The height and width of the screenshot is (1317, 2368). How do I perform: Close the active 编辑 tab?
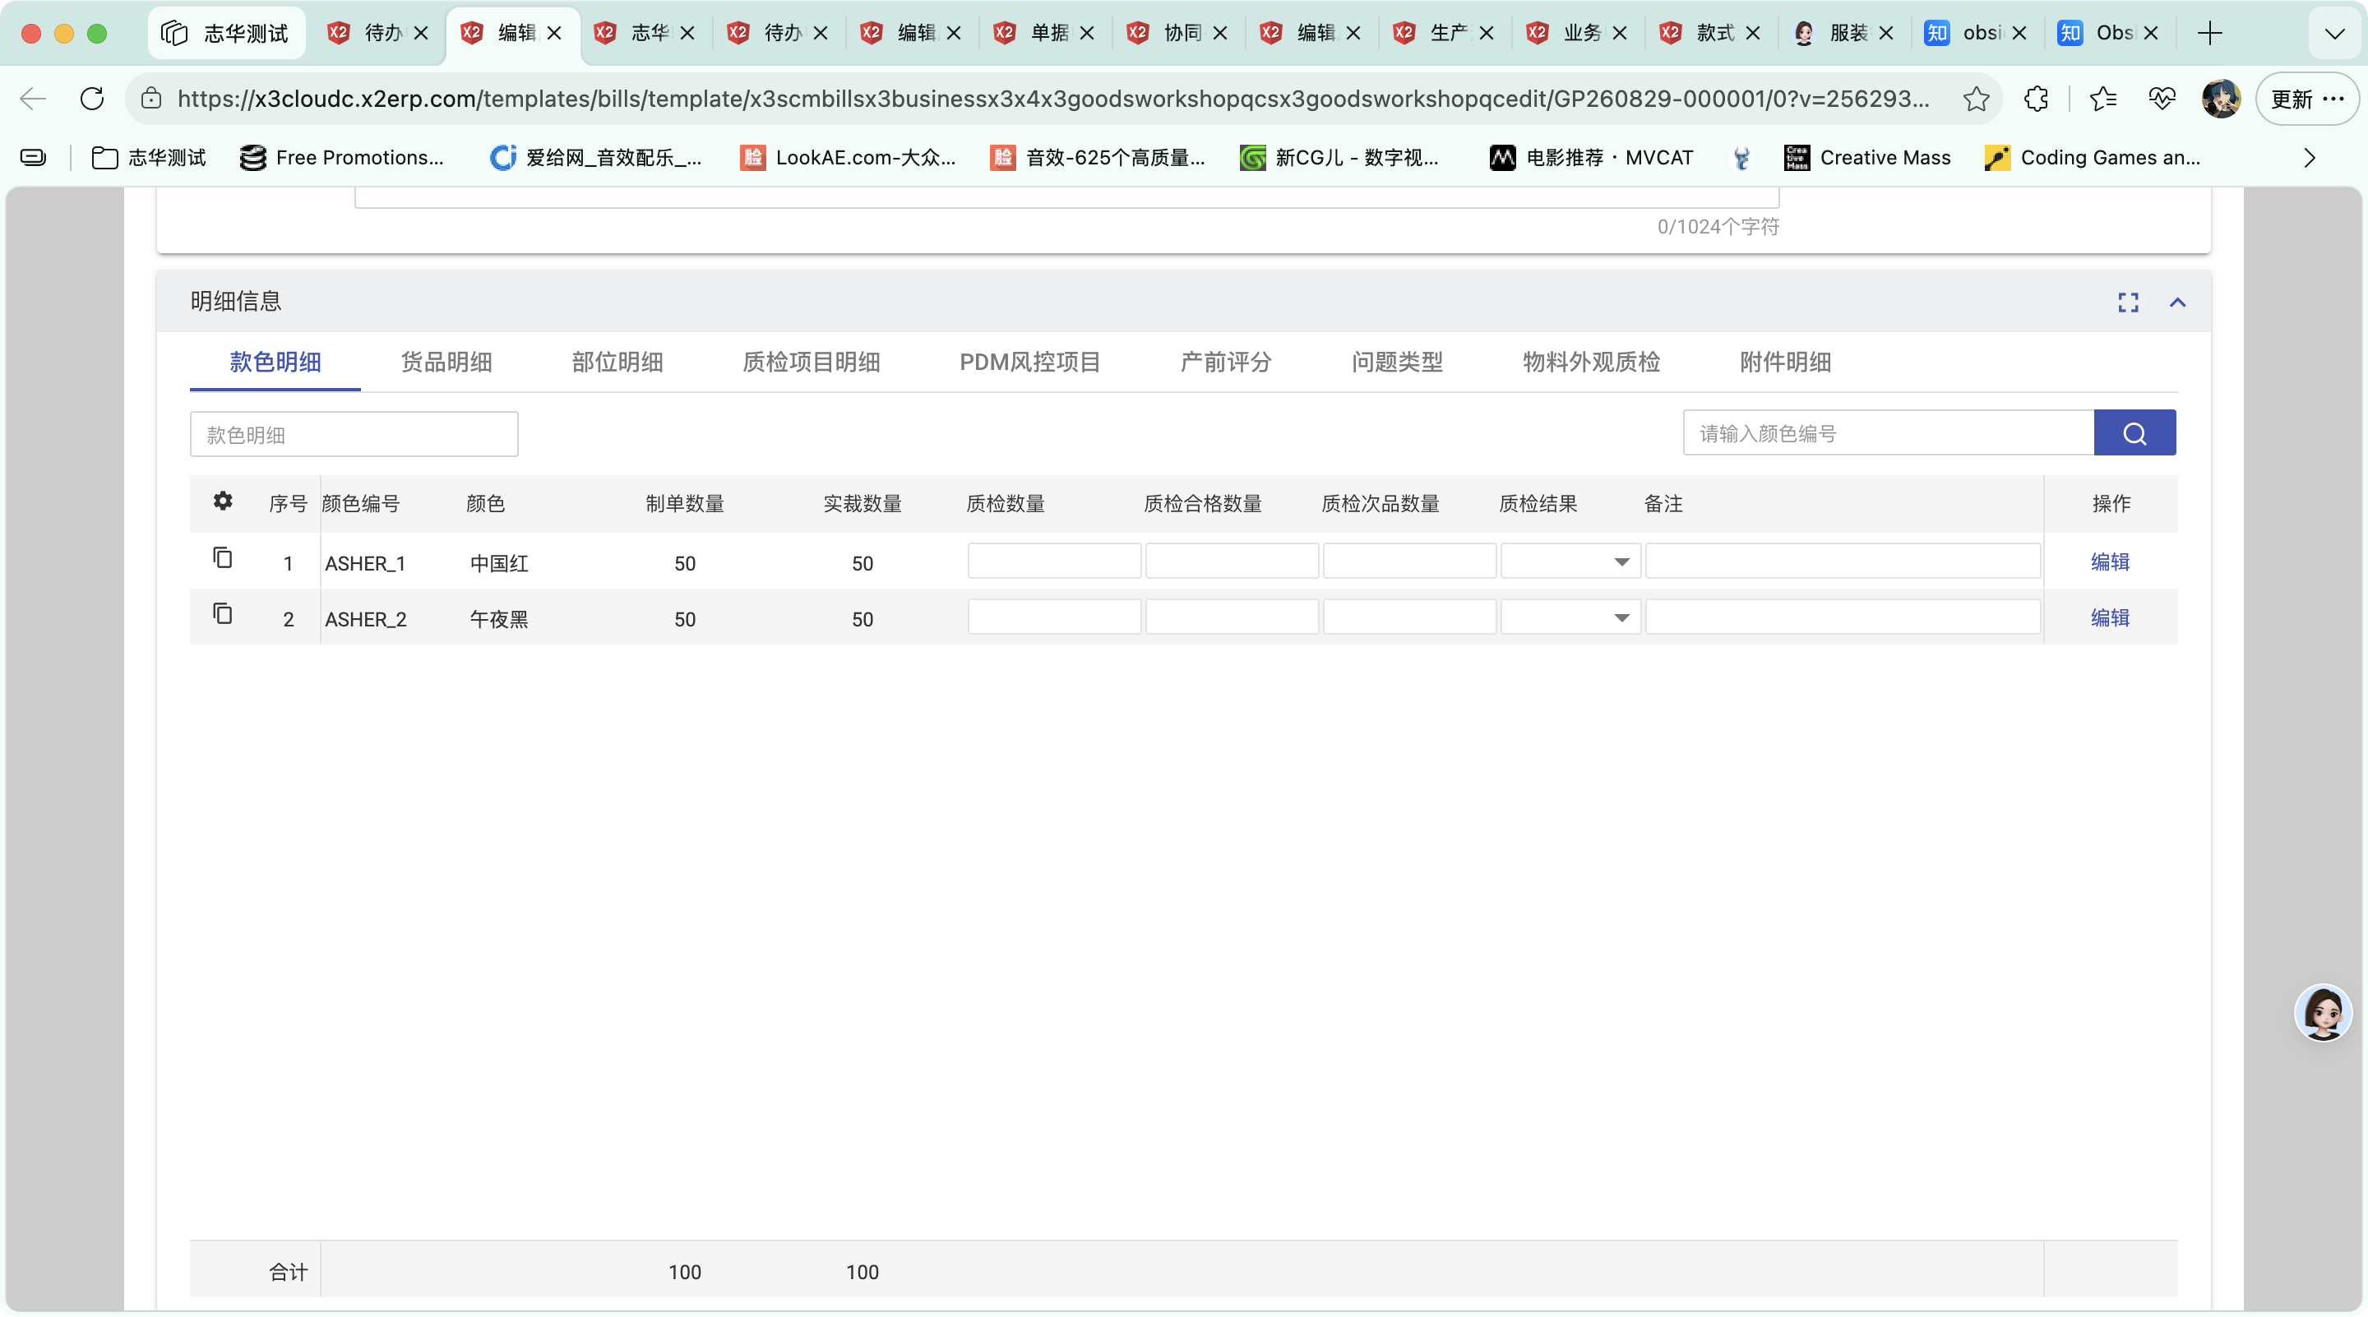tap(554, 33)
